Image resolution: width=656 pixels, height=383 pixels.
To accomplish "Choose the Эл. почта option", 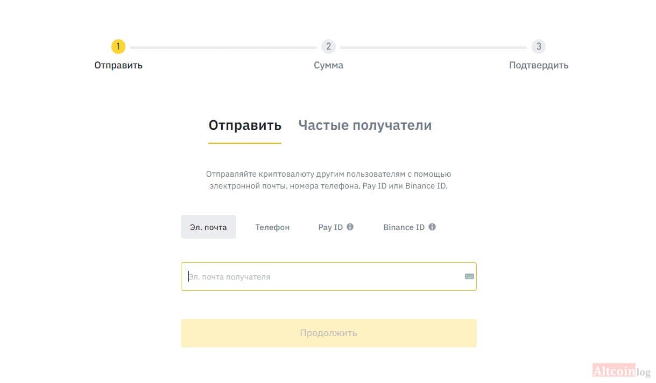I will click(x=208, y=227).
